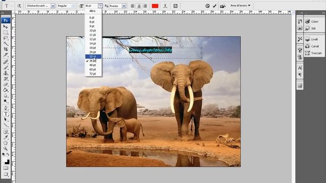
Task: Select the Eyedropper tool
Action: [6, 137]
